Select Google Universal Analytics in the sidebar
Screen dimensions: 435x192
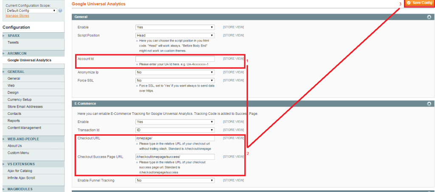(29, 60)
